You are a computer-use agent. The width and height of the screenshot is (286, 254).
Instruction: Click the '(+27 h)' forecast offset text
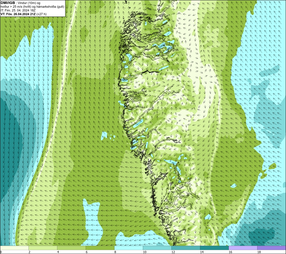click(41, 14)
